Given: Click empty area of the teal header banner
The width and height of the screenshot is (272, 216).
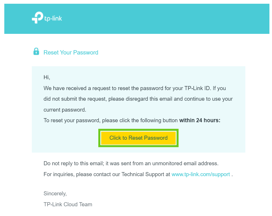Looking at the screenshot, I should pyautogui.click(x=172, y=19).
